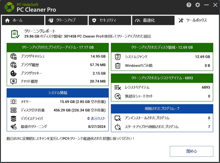The image size is (220, 163).
Task: Open help via question mark icon
Action: click(189, 5)
